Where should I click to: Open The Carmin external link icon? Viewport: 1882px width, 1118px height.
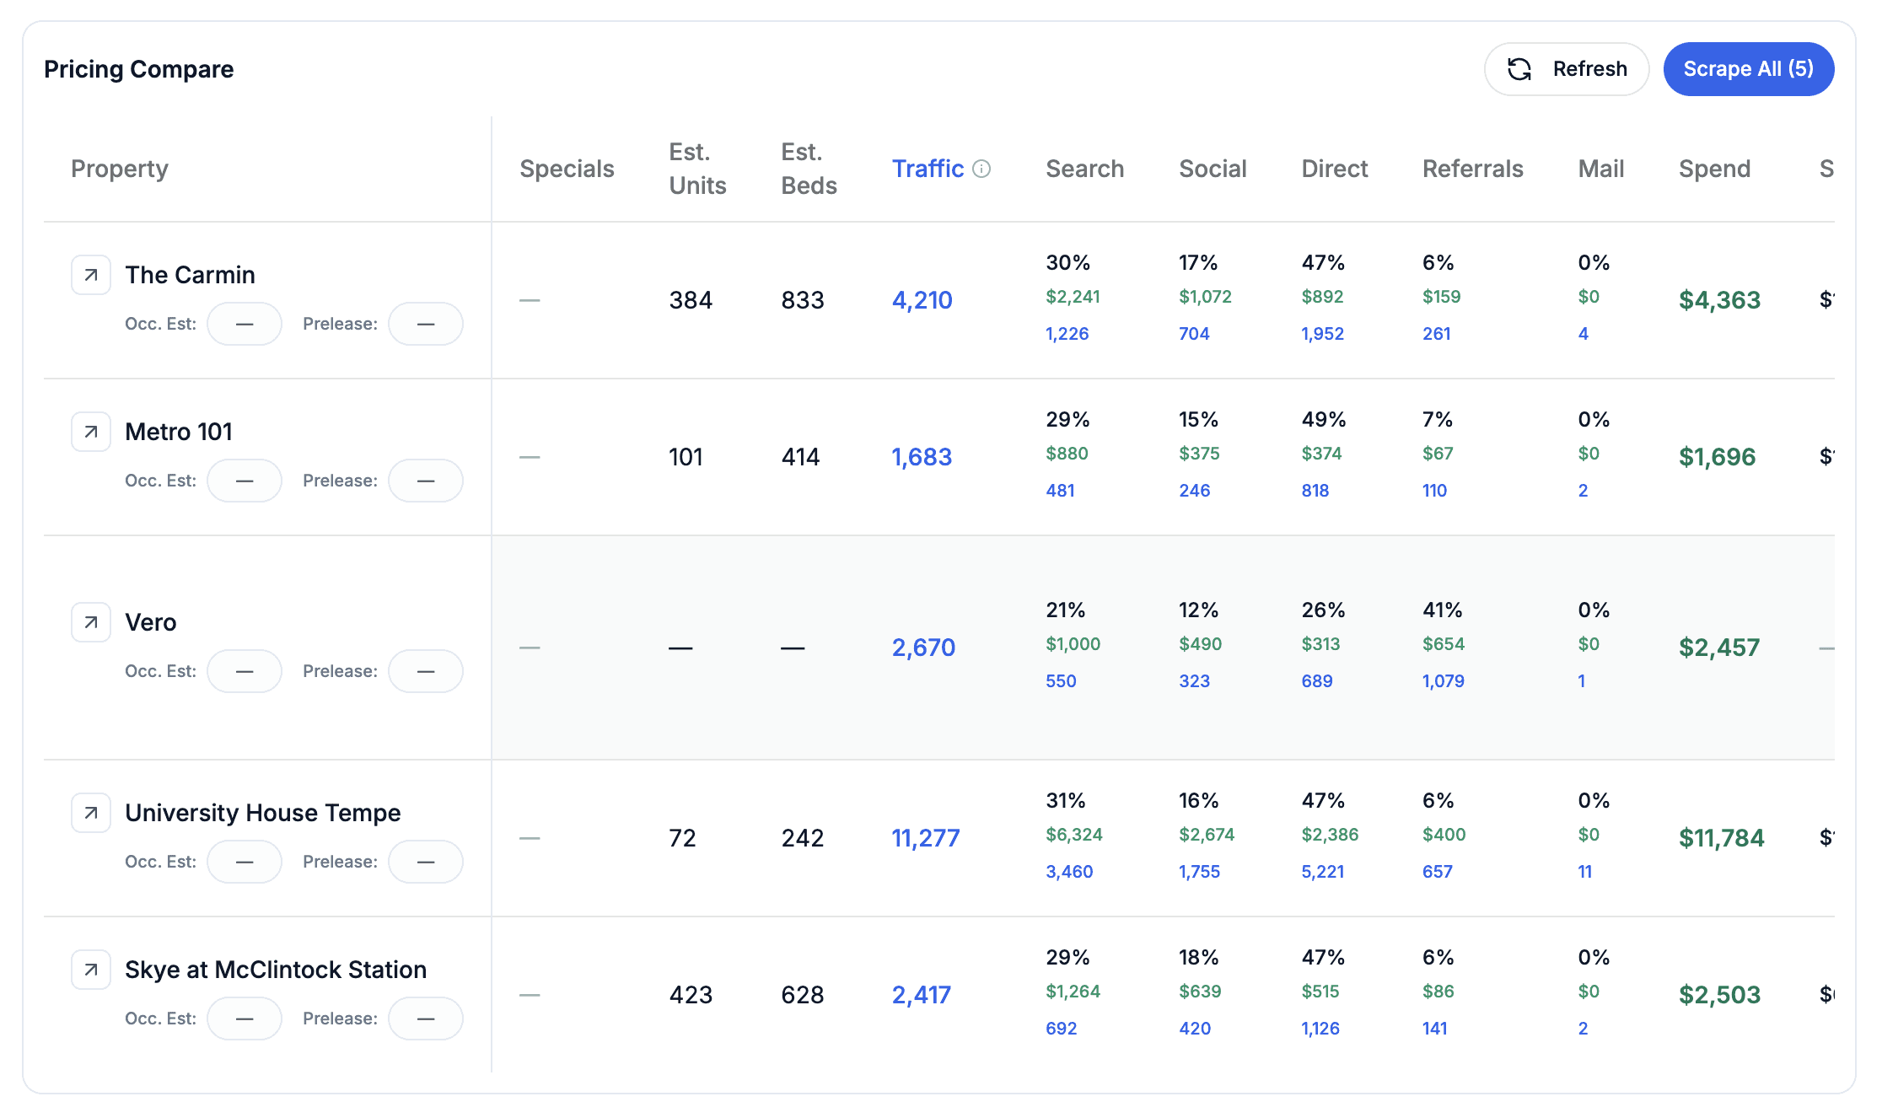click(91, 275)
